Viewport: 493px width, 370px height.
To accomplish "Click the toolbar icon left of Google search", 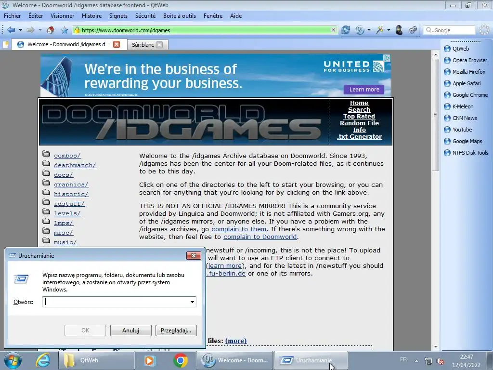I will pyautogui.click(x=413, y=30).
